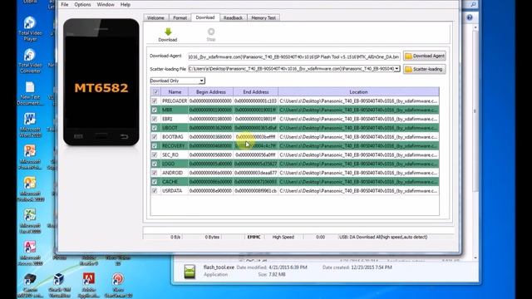Switch to the Memory Test tab
Image resolution: width=532 pixels, height=299 pixels.
[264, 17]
